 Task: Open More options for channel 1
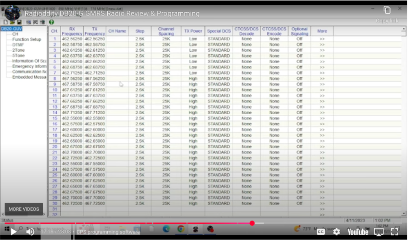[322, 39]
